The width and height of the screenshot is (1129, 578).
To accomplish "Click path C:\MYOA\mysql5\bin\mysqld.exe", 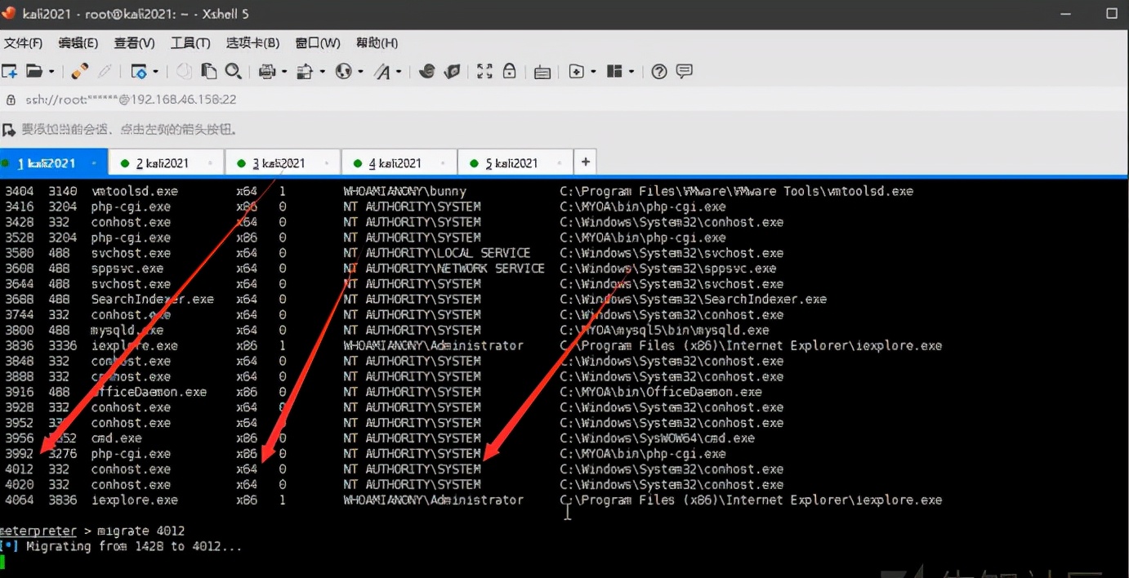I will pyautogui.click(x=664, y=330).
